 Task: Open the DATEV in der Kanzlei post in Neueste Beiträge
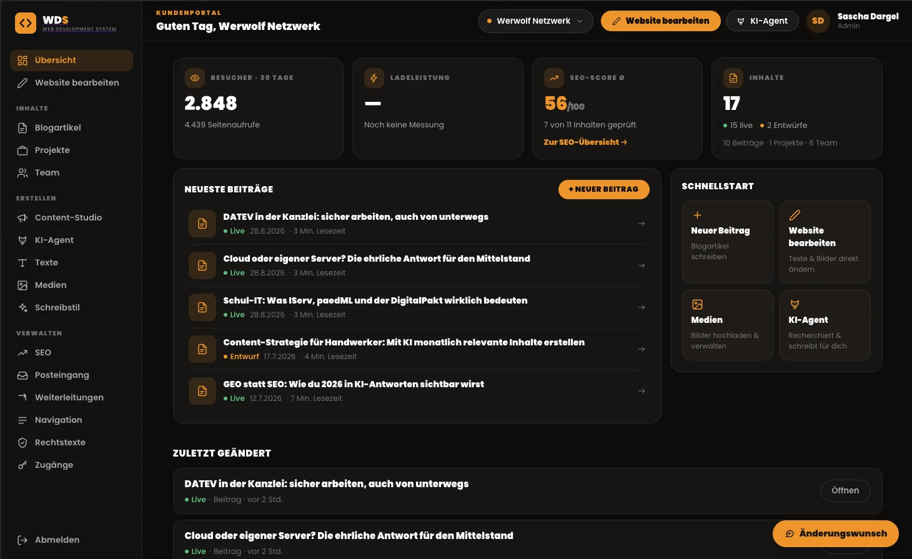(417, 224)
